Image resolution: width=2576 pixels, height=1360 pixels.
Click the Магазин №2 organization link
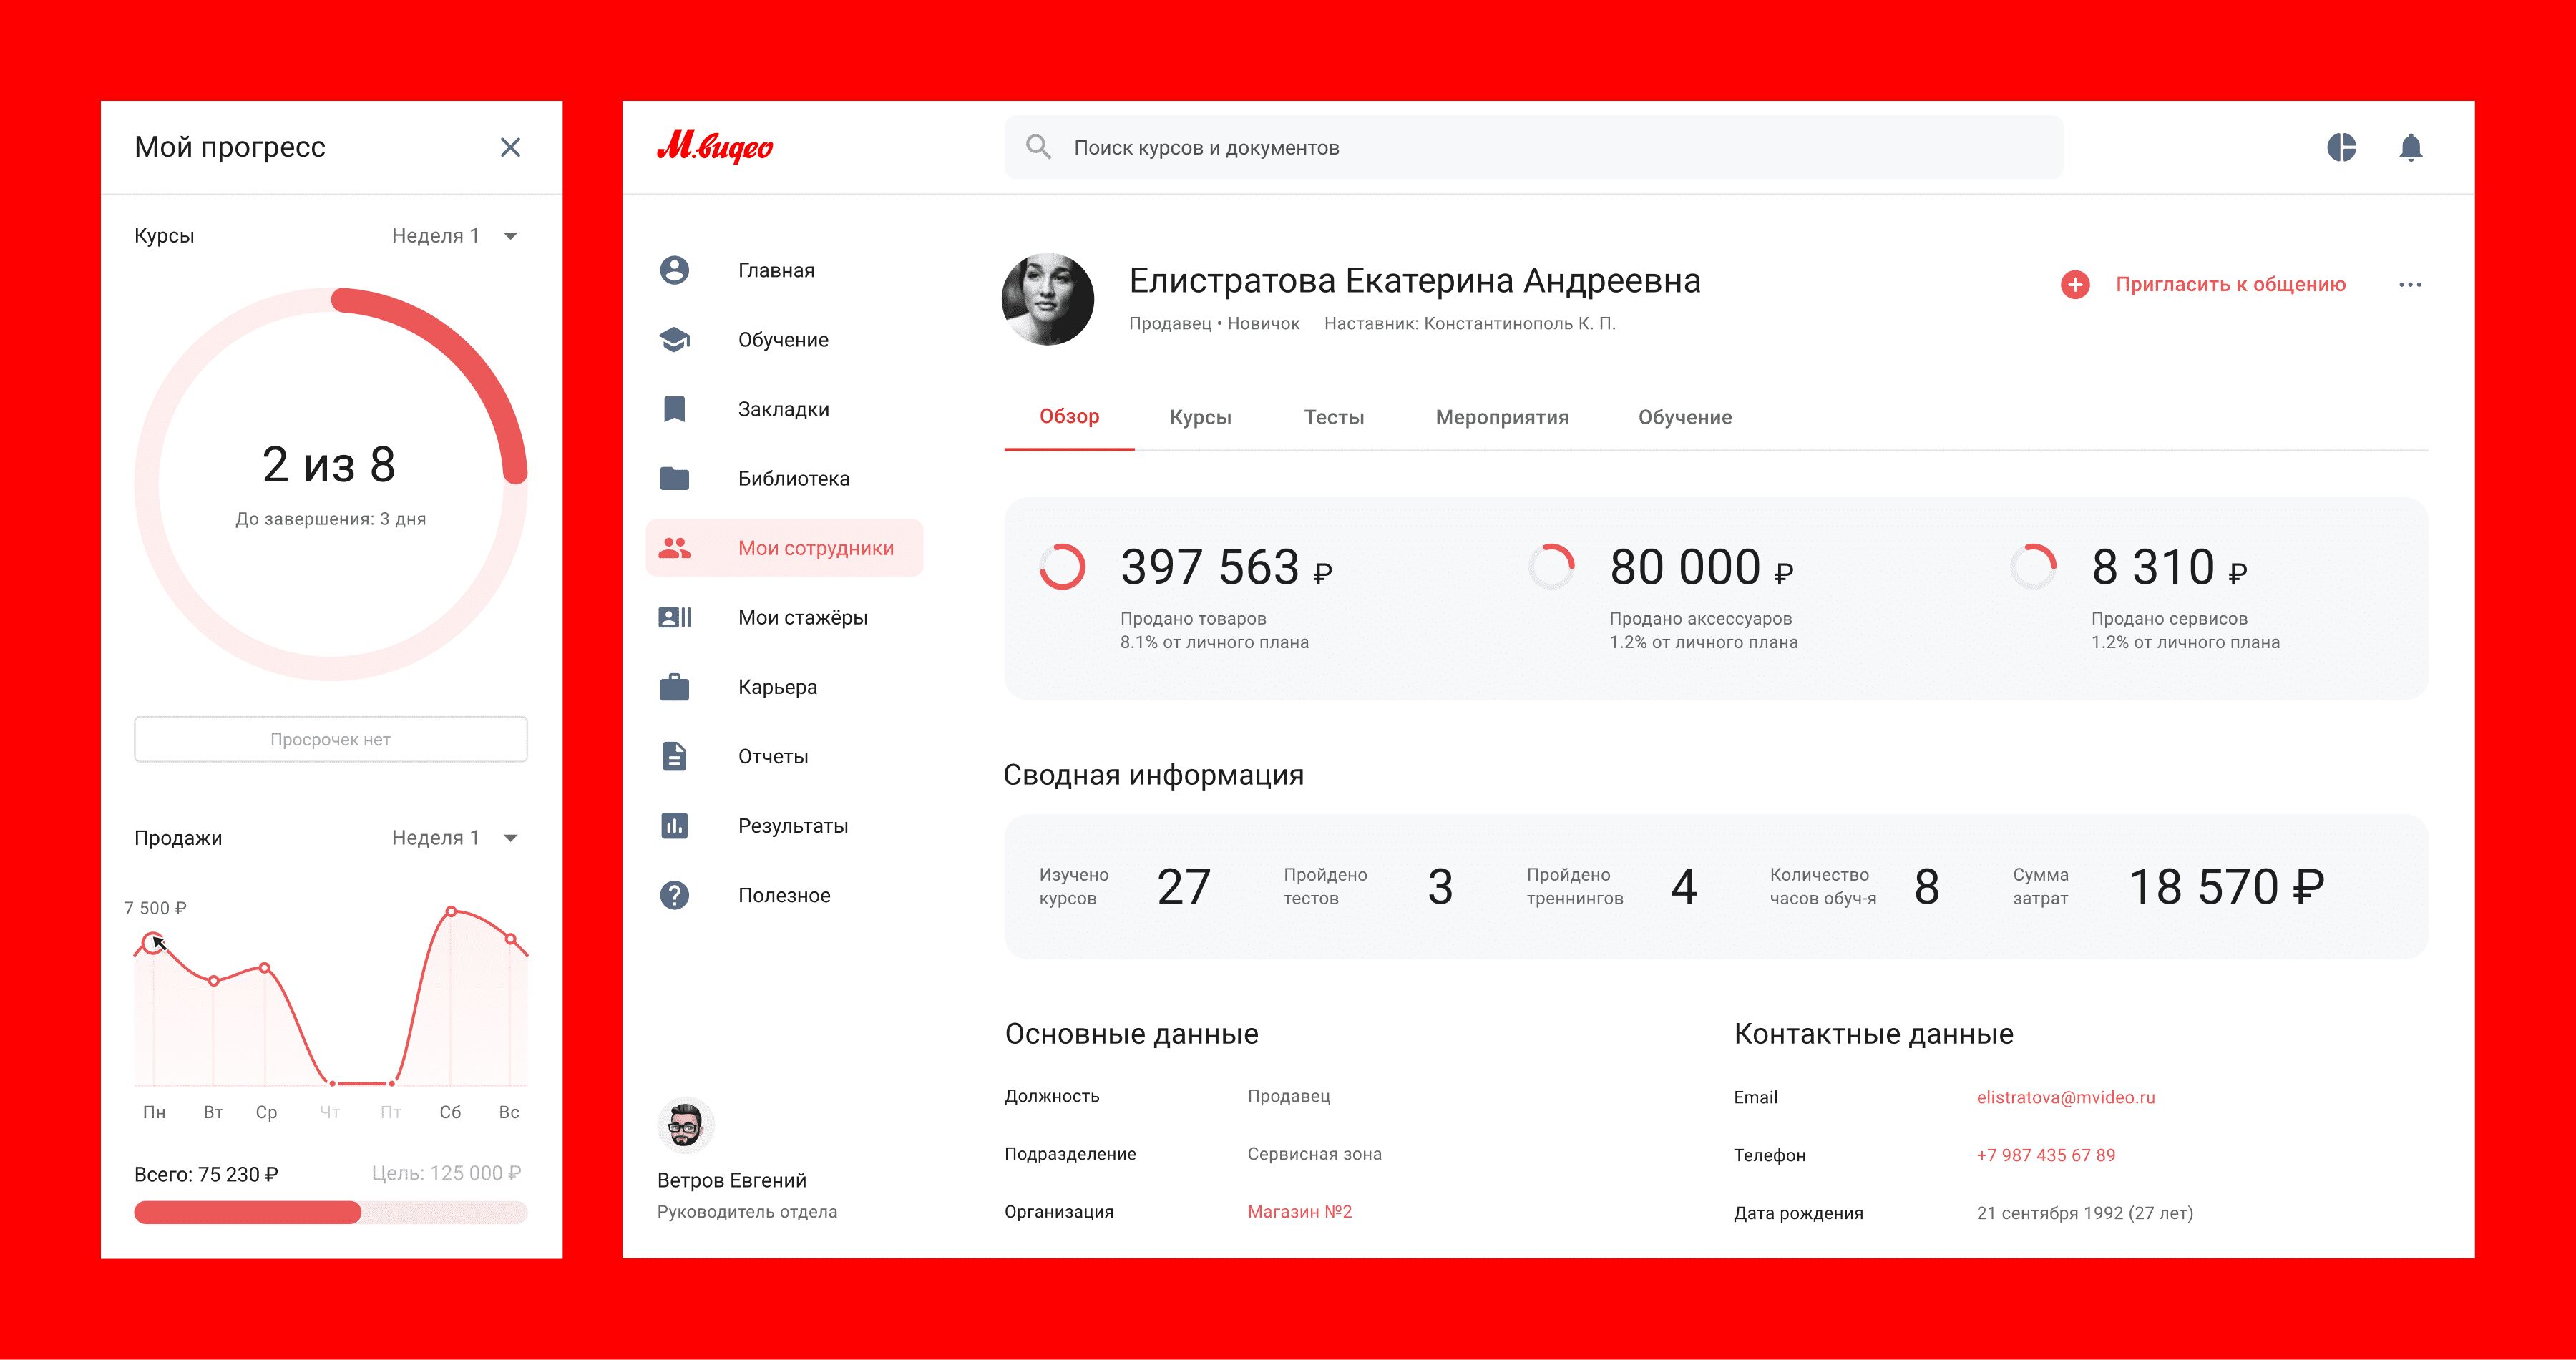pos(1299,1212)
